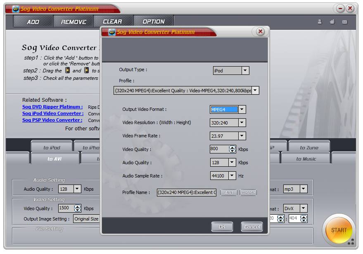Image resolution: width=363 pixels, height=254 pixels.
Task: Confirm the dialog with OK
Action: [x=222, y=226]
